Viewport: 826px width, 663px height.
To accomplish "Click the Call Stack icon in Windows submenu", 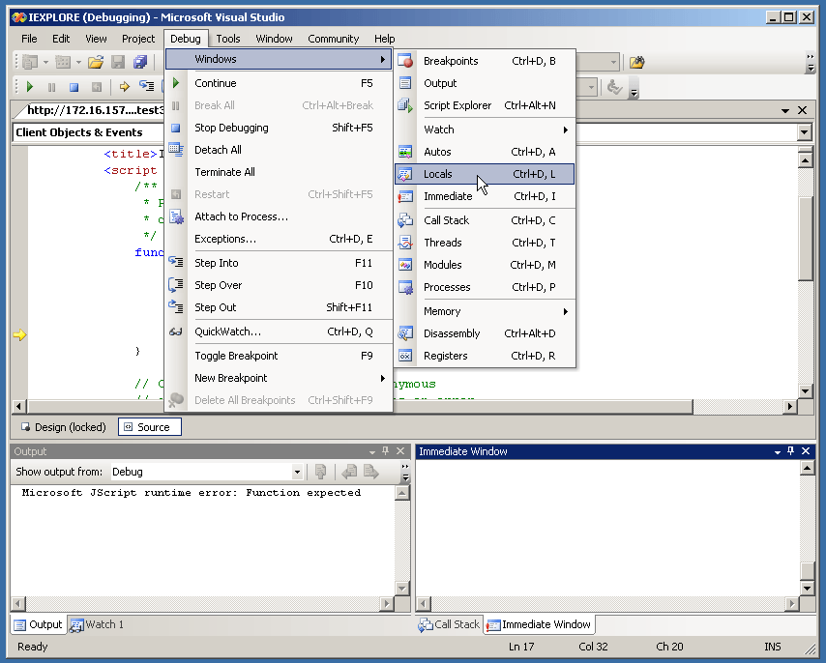I will click(405, 220).
